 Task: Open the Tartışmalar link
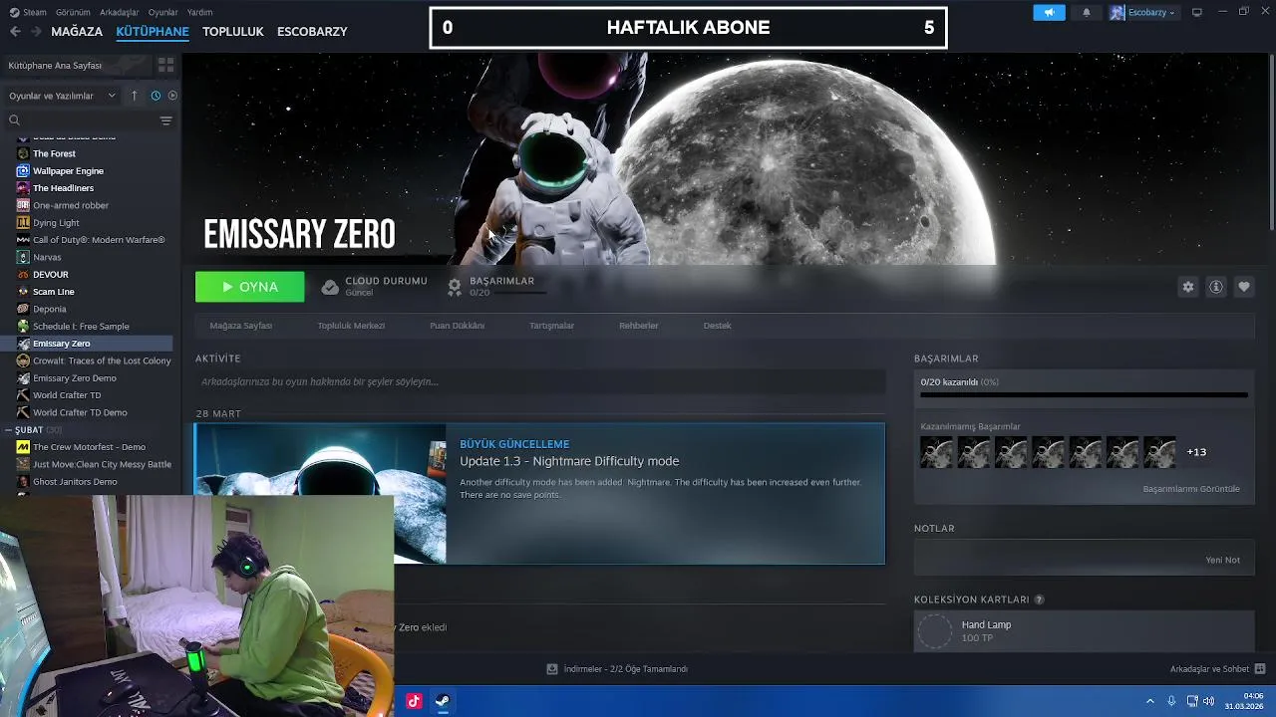[551, 326]
